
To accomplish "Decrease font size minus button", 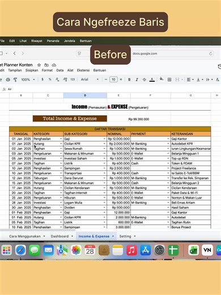I will [x=106, y=79].
